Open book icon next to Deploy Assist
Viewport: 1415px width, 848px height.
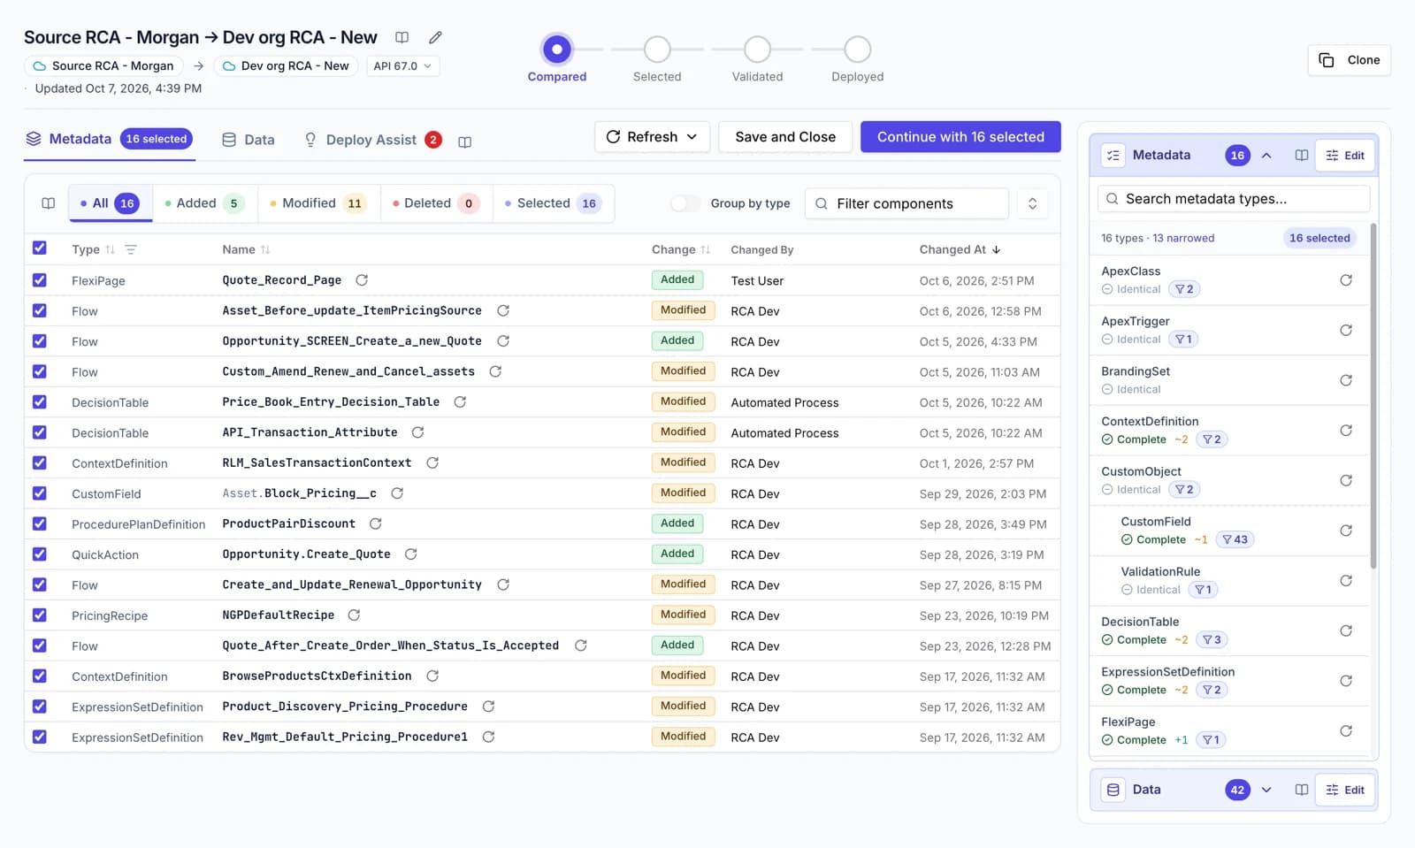(x=465, y=141)
